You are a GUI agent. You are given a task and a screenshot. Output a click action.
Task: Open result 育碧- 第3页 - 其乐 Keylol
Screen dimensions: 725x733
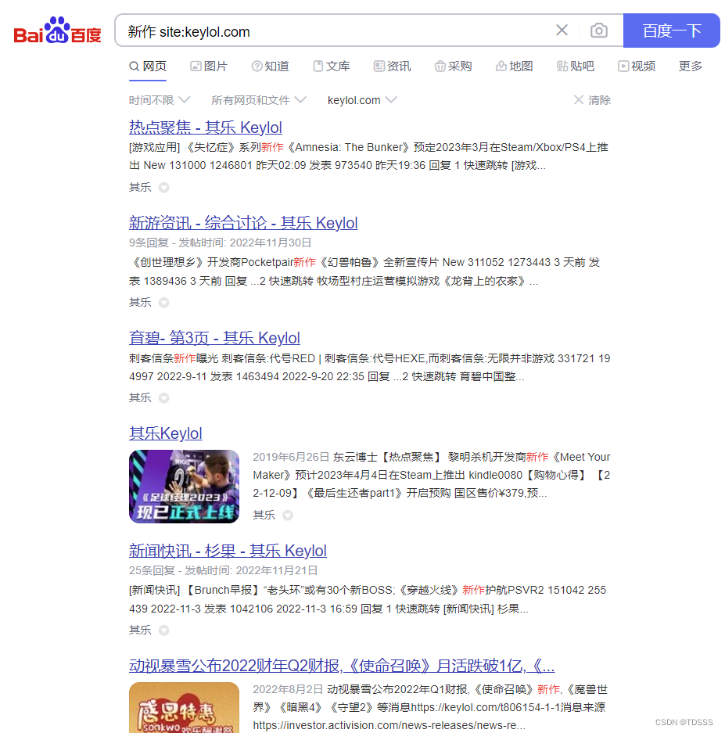[x=214, y=337]
